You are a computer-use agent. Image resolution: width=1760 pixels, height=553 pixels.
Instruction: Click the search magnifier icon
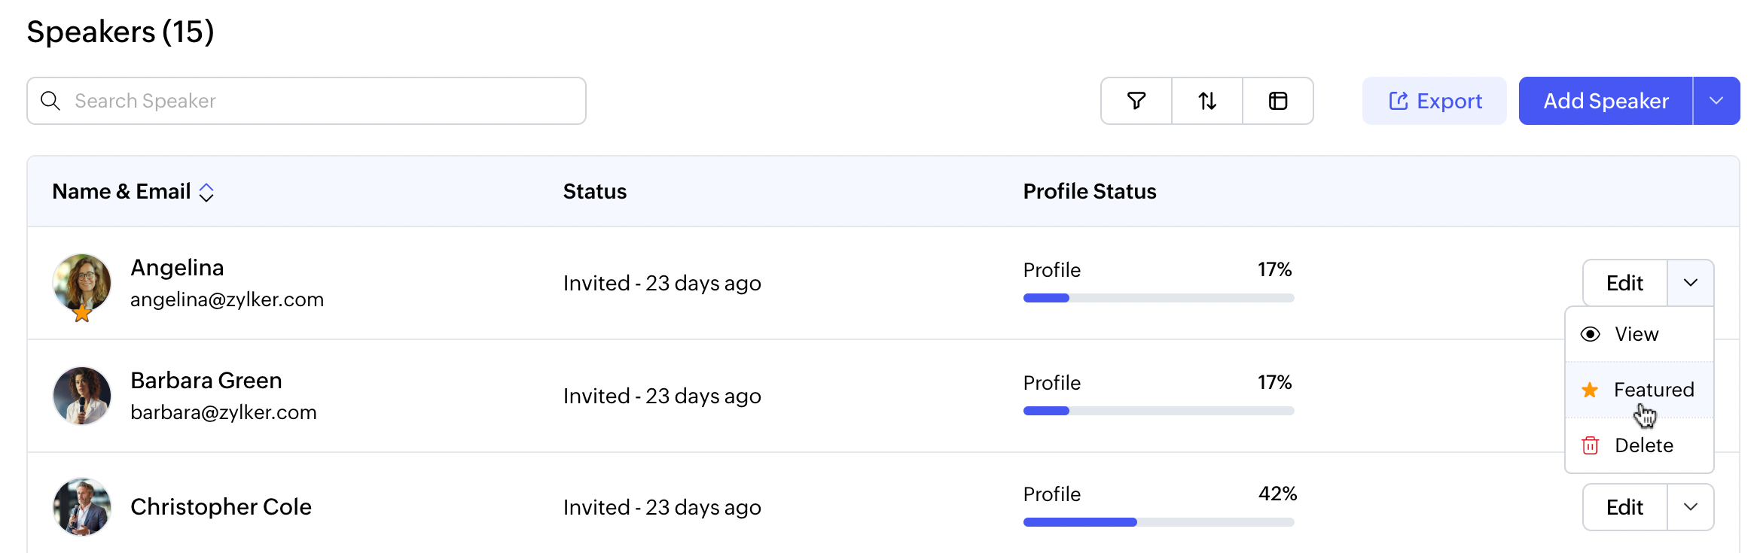[50, 101]
